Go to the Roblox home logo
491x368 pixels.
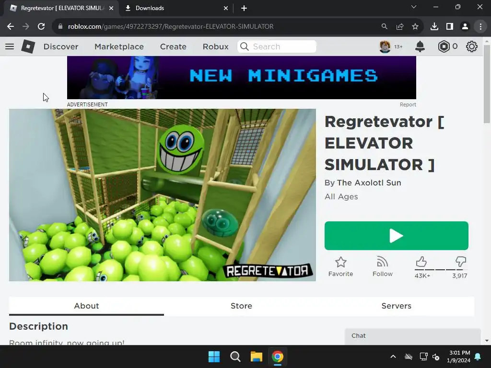point(28,46)
